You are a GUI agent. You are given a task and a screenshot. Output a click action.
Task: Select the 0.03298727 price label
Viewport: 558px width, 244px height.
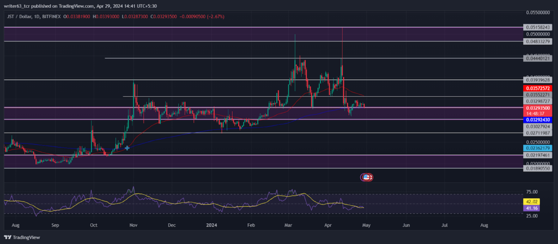coord(538,102)
